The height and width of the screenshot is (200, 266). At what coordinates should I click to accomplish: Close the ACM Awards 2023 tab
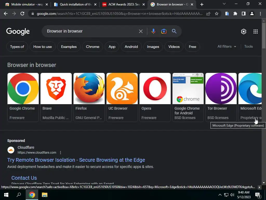click(144, 4)
